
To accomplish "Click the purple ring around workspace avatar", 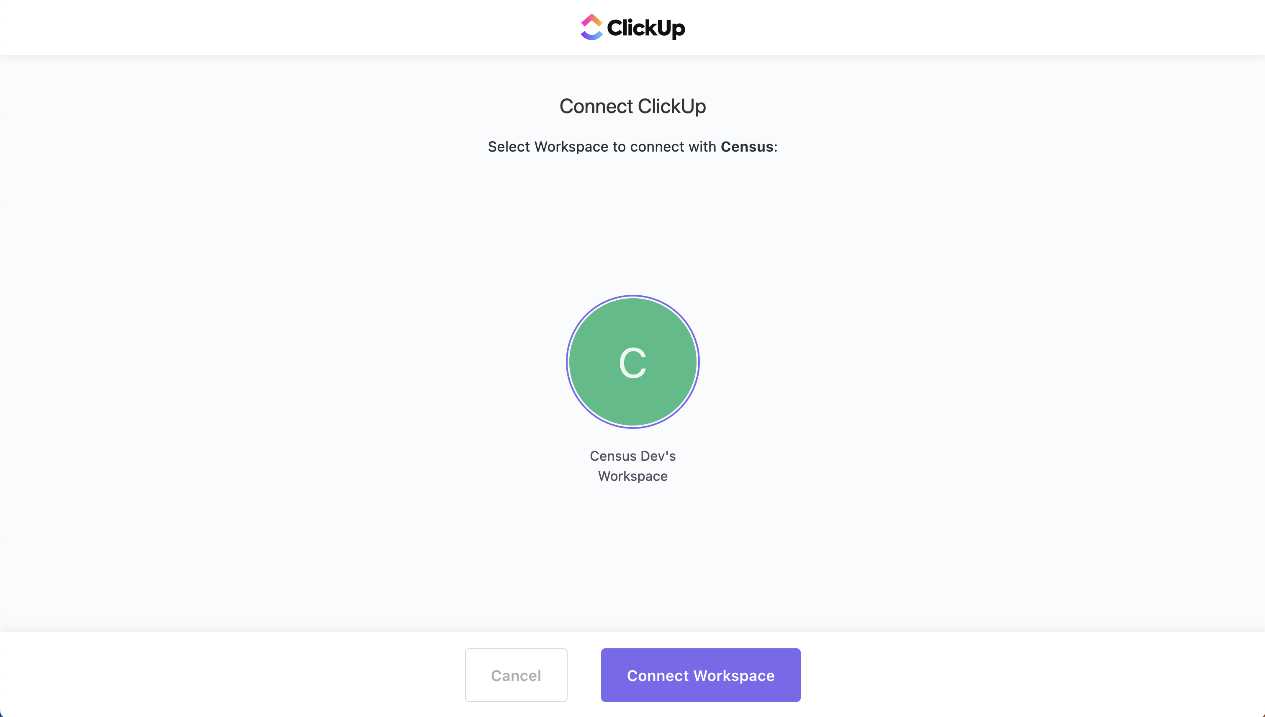I will click(x=567, y=362).
